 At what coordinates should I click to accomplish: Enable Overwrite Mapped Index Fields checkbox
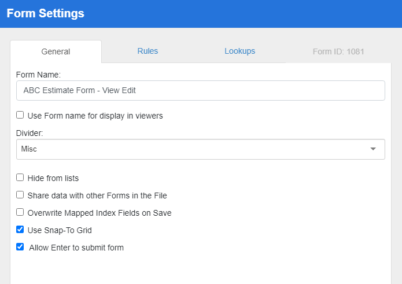point(20,212)
